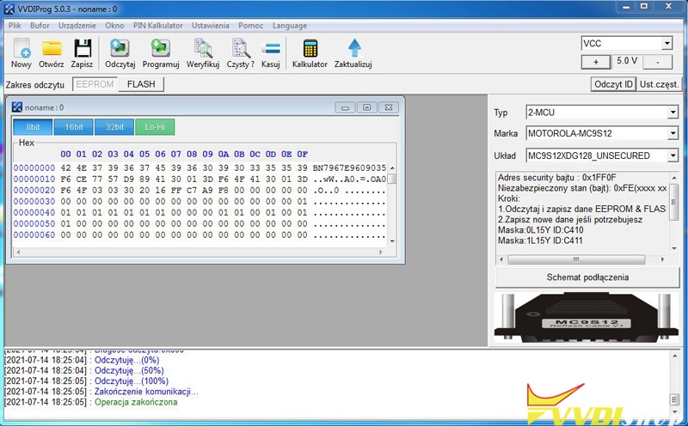Screen dimensions: 688x426
Task: Expand the Typ 2-MCU dropdown
Action: tap(673, 113)
